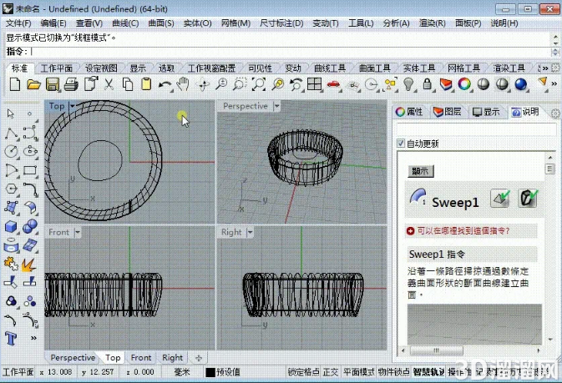This screenshot has width=562, height=383.
Task: Select the arrow pointer selection tool
Action: point(10,113)
